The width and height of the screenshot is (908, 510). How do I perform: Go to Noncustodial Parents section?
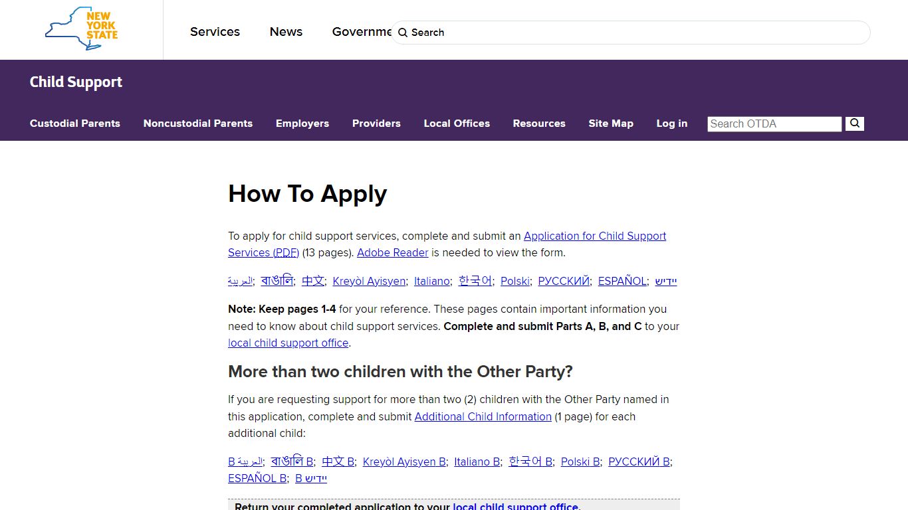(x=198, y=124)
